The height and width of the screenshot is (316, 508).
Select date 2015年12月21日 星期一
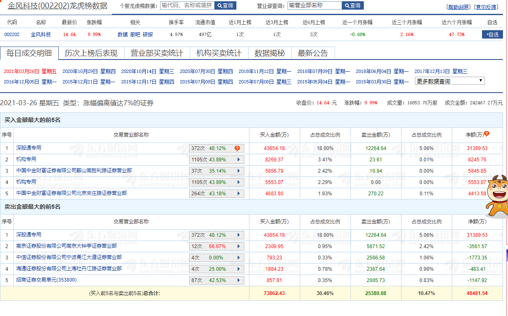coord(89,82)
